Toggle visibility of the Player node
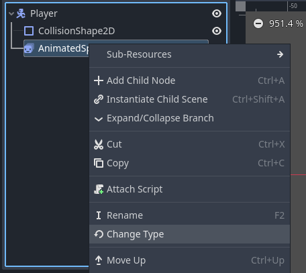Image resolution: width=306 pixels, height=273 pixels. [217, 13]
